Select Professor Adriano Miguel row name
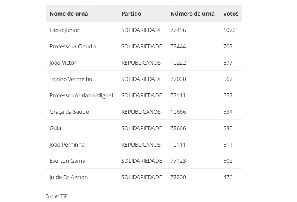Screen dimensions: 297x202 click(81, 95)
